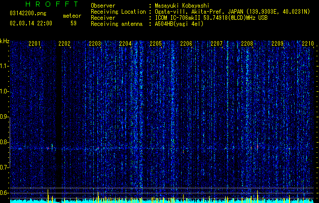Click the red meteor echo near 2203
This screenshot has width=319, height=203.
pyautogui.click(x=98, y=147)
